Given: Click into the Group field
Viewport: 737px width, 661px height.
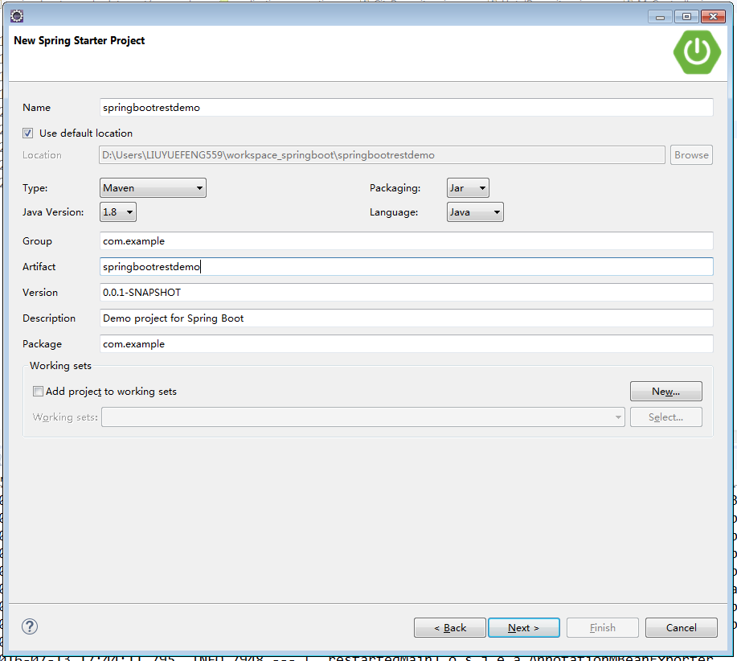Looking at the screenshot, I should 406,241.
